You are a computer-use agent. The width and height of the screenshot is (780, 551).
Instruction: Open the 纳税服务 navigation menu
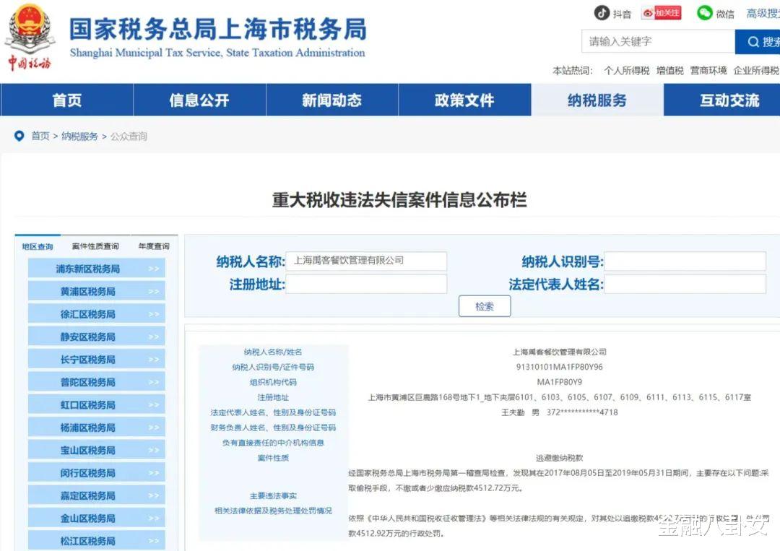597,100
